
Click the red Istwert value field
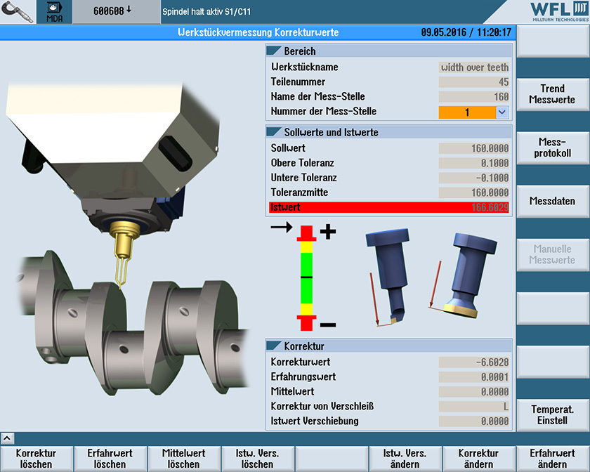point(390,207)
